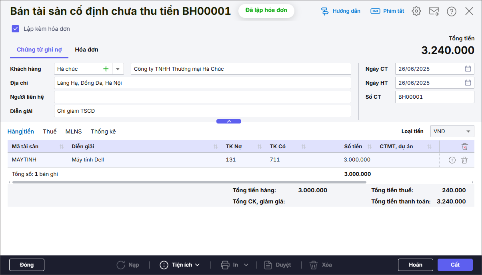Open the Ngày HT calendar picker
Image resolution: width=482 pixels, height=275 pixels.
(468, 83)
